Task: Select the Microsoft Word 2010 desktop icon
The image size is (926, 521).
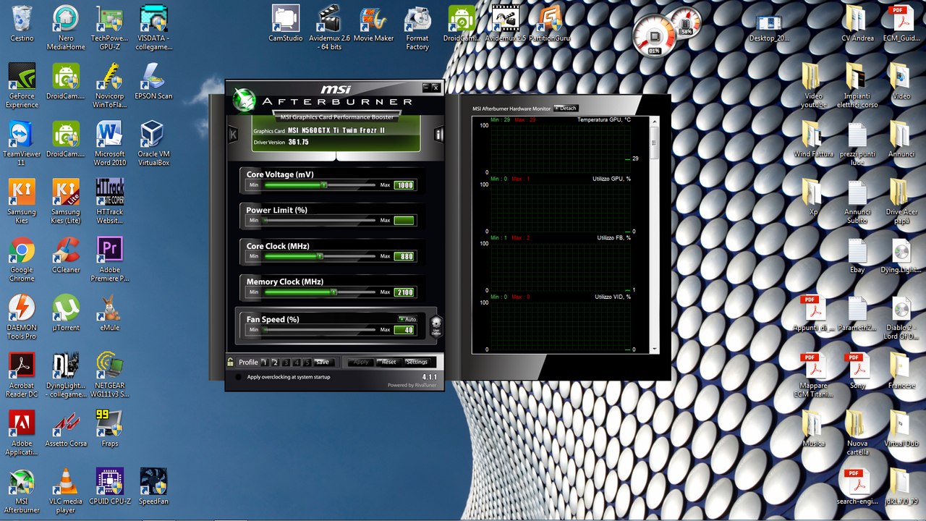Action: (x=109, y=143)
